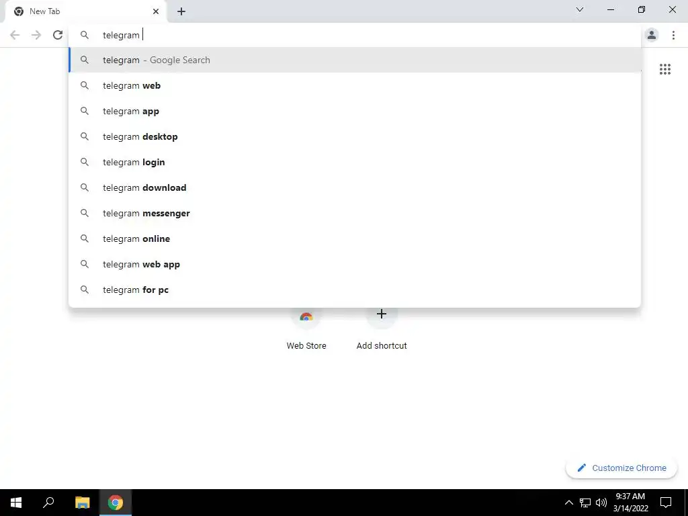Choose the 'telegram desktop' suggestion
The height and width of the screenshot is (516, 688).
tap(355, 136)
